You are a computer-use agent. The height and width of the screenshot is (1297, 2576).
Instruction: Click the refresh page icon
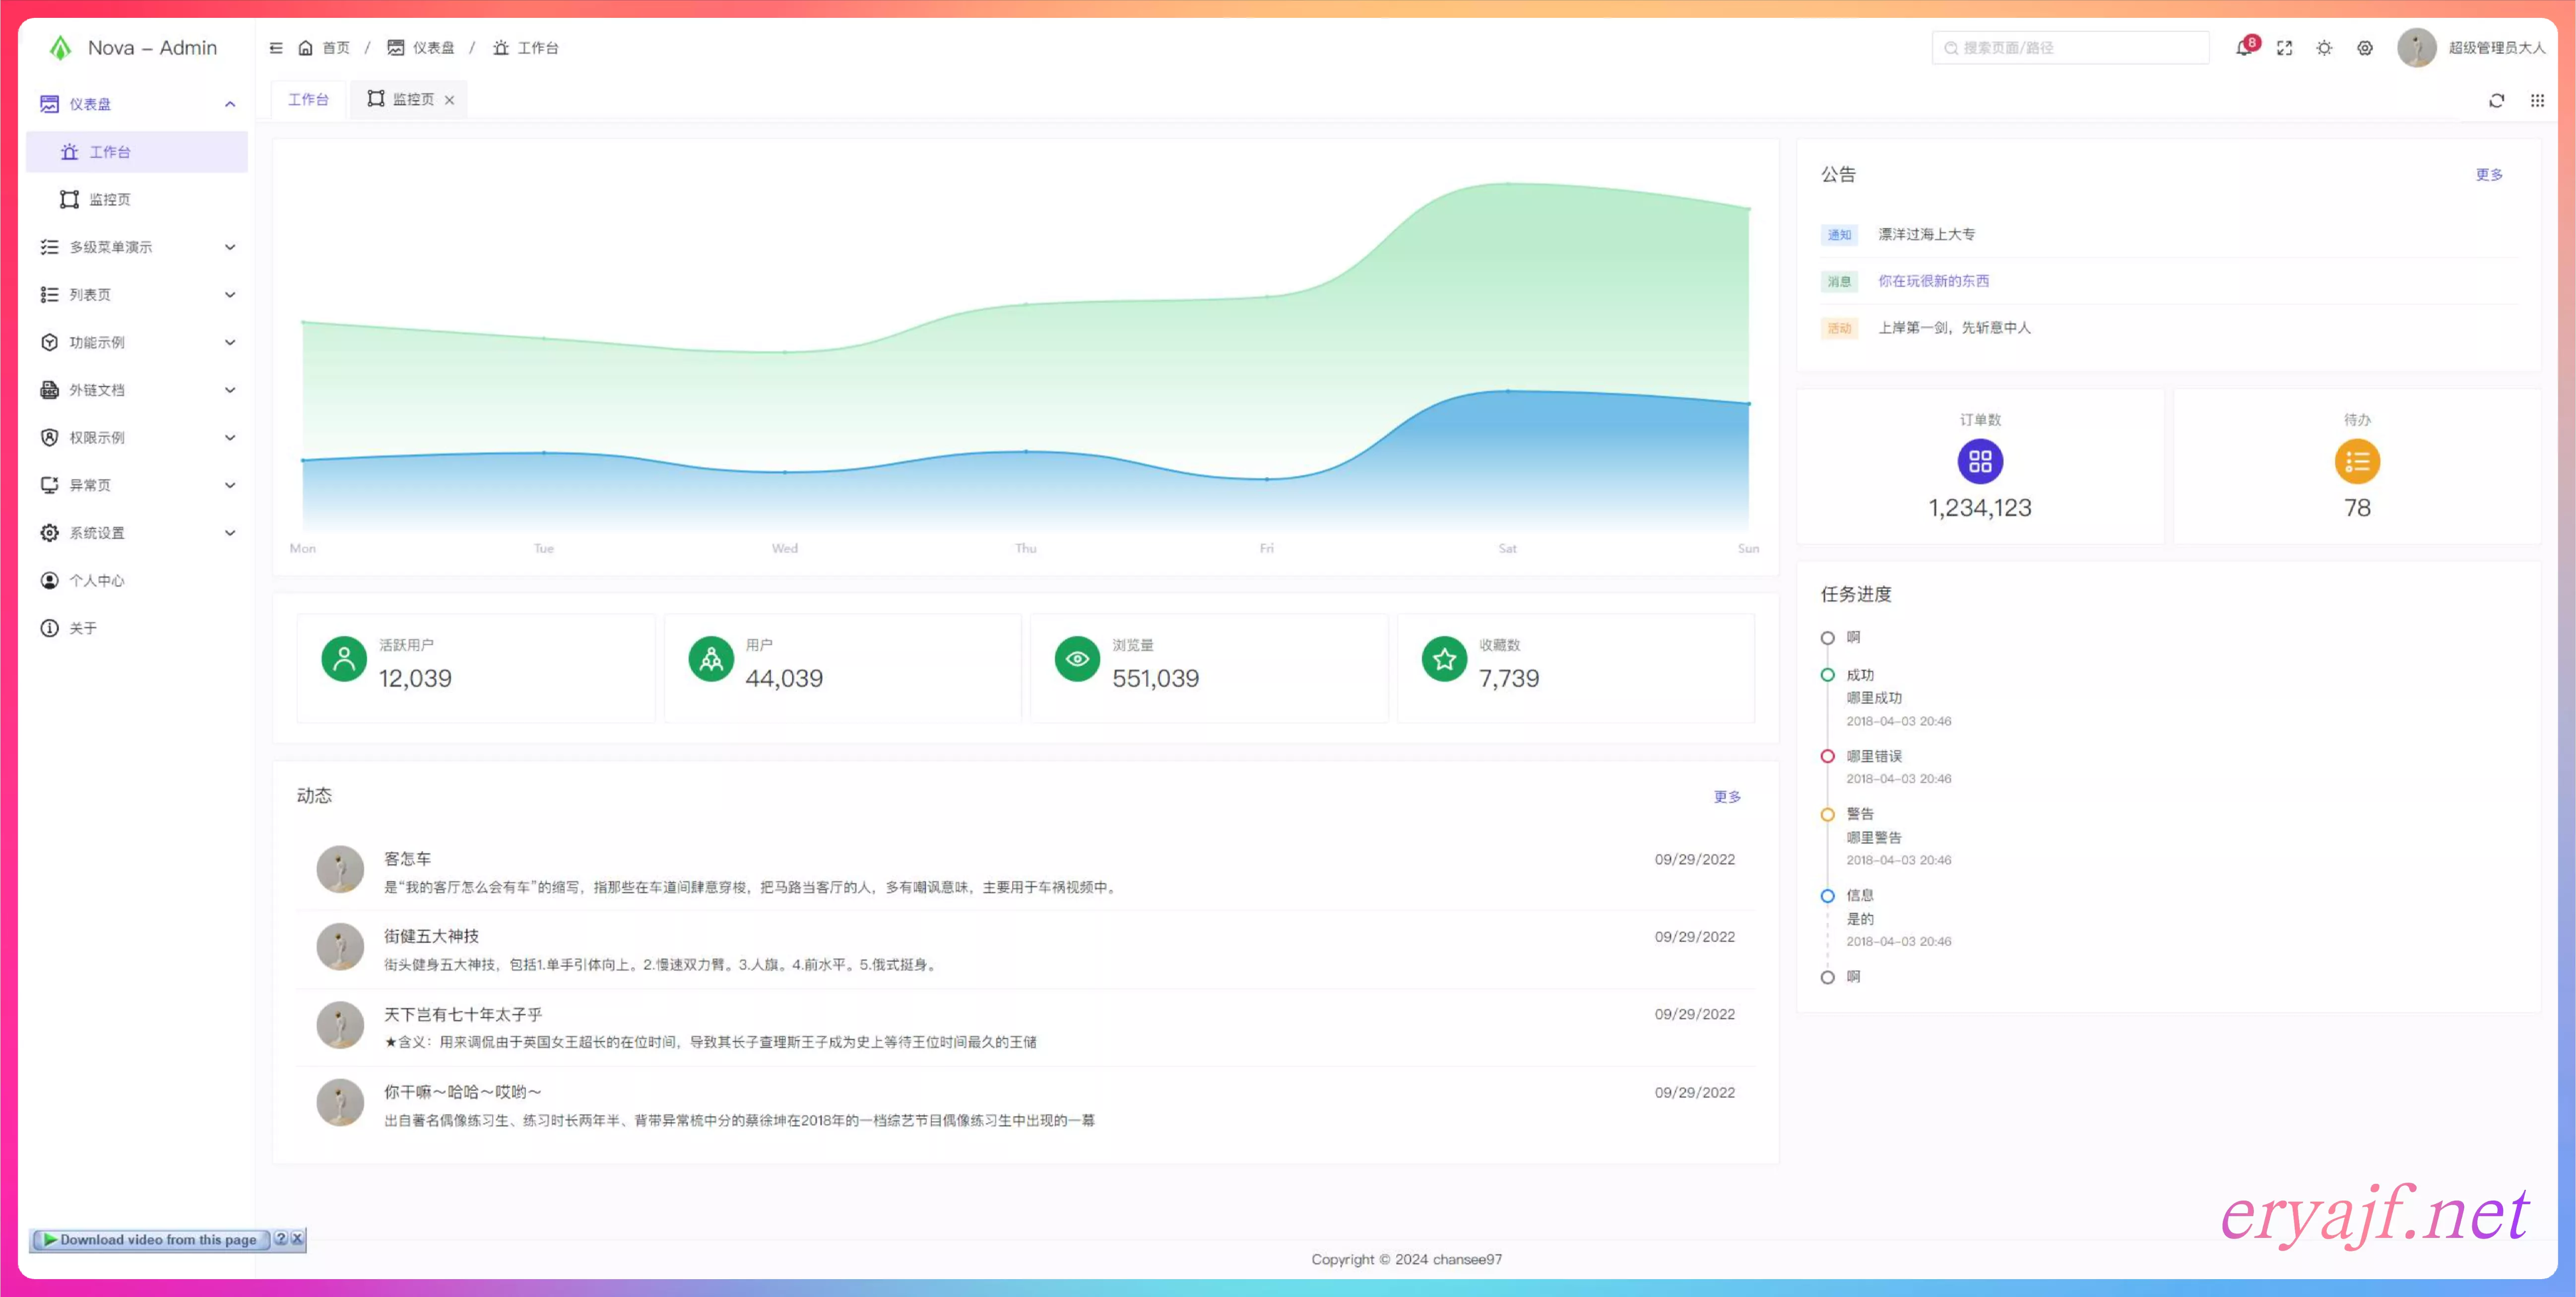click(x=2496, y=100)
